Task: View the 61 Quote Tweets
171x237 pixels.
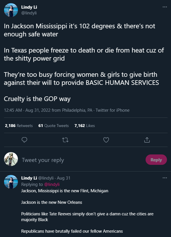Action: pyautogui.click(x=53, y=126)
